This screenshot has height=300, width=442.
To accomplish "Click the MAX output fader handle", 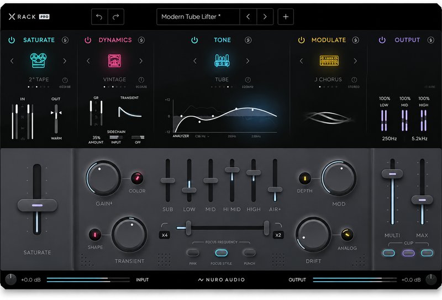I will coord(422,200).
